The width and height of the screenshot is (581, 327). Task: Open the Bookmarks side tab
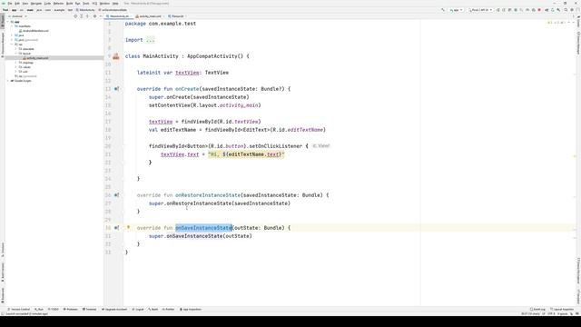[x=2, y=295]
